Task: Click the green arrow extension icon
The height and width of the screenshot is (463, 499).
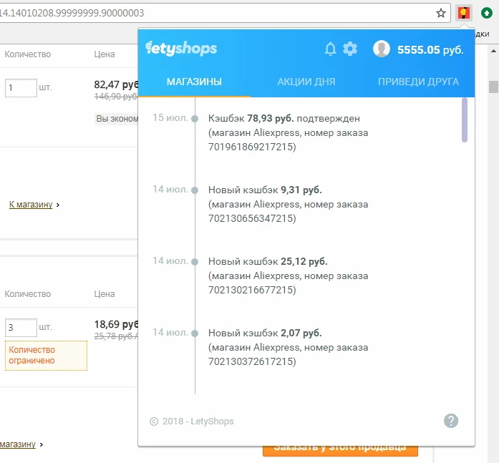Action: click(487, 13)
